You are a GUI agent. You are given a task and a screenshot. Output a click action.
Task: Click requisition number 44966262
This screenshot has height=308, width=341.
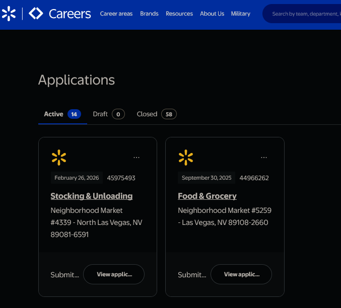(254, 178)
